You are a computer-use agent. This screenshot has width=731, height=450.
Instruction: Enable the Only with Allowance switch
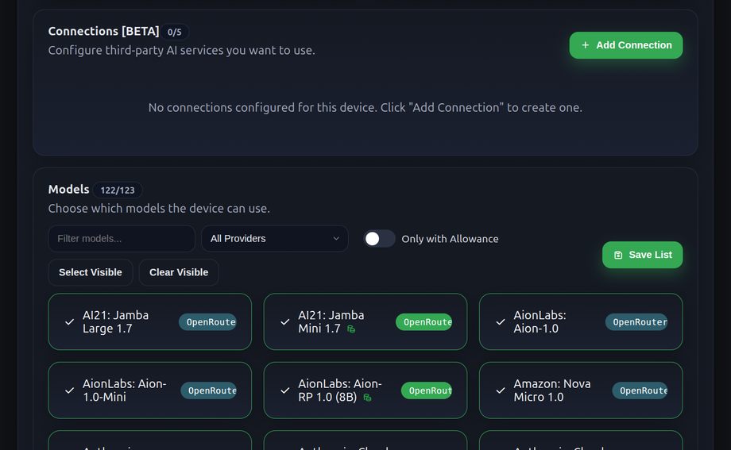379,239
